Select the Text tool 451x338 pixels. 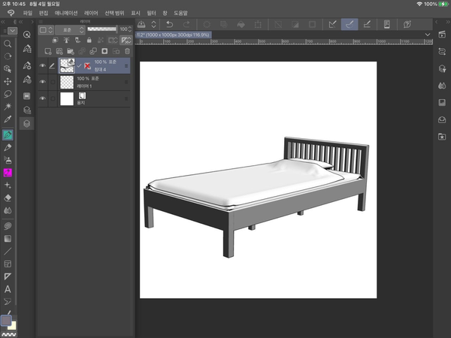(8, 289)
